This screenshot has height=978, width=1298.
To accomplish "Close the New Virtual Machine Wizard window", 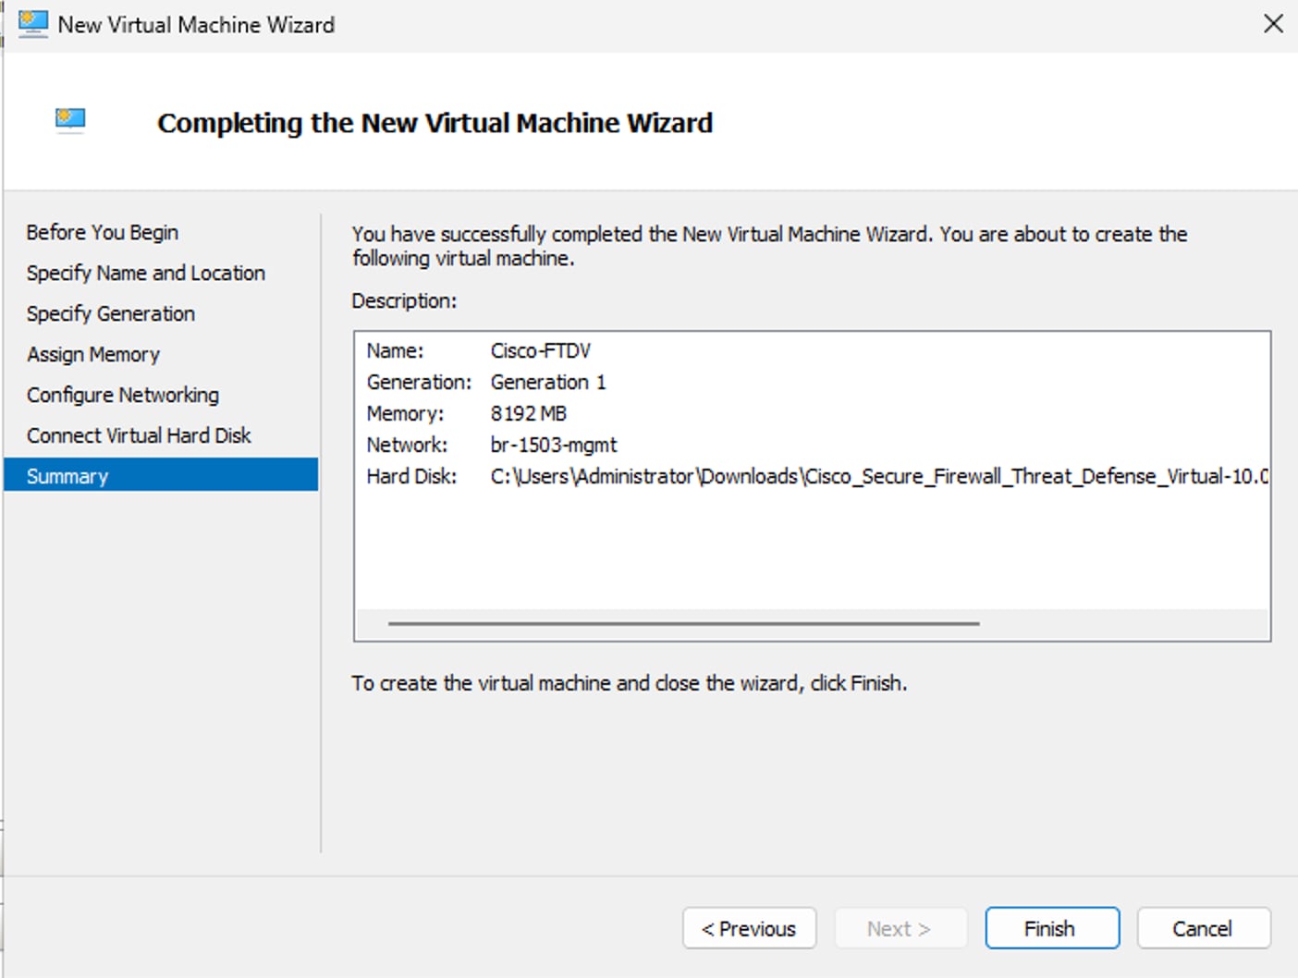I will [1273, 24].
